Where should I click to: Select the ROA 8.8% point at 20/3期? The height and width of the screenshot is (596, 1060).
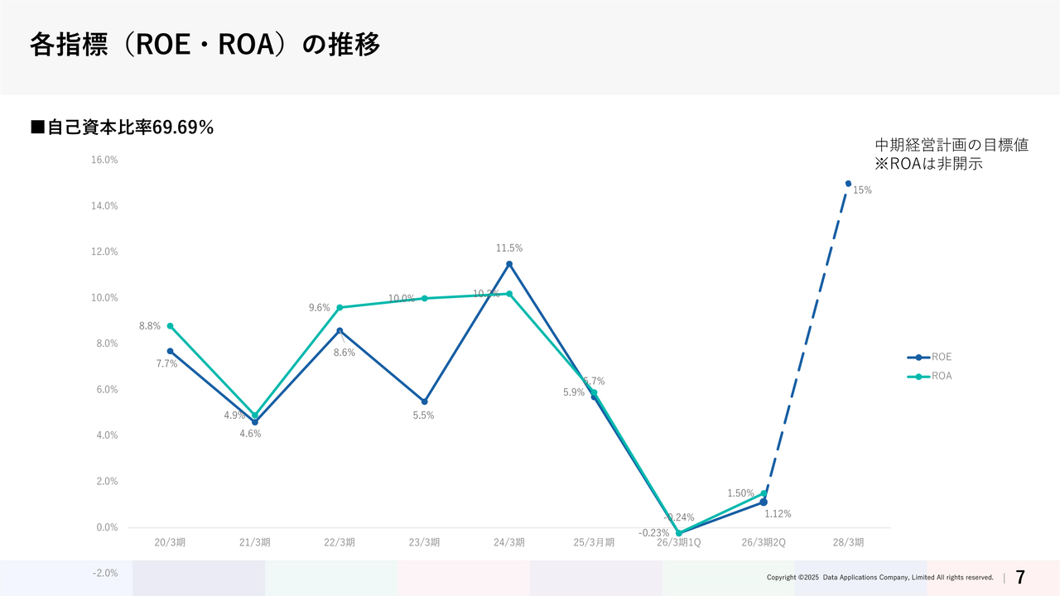pyautogui.click(x=170, y=326)
